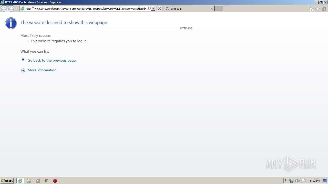Click text This website requires you to log in
This screenshot has height=184, width=328.
pyautogui.click(x=59, y=41)
